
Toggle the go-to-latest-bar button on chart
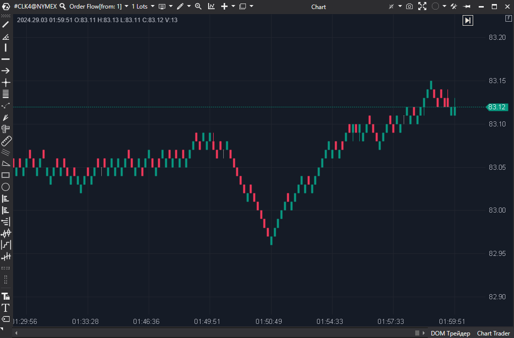tap(468, 20)
